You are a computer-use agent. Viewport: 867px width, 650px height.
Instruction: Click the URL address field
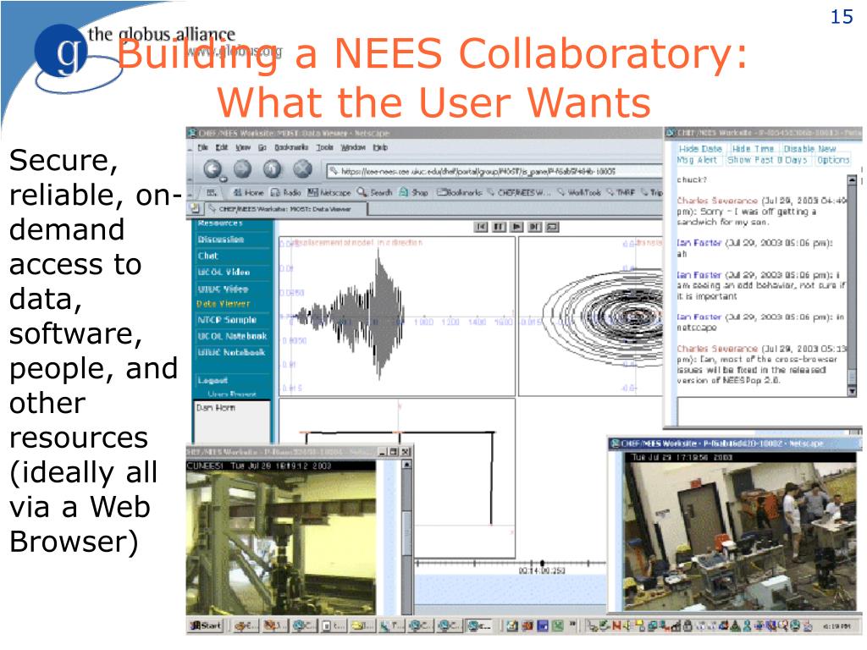(494, 171)
